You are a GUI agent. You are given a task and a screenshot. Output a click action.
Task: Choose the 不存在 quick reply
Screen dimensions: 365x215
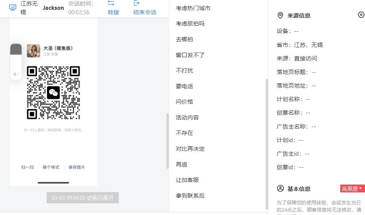[184, 133]
